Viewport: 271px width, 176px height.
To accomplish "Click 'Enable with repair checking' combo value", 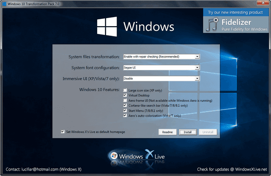I will pos(161,56).
